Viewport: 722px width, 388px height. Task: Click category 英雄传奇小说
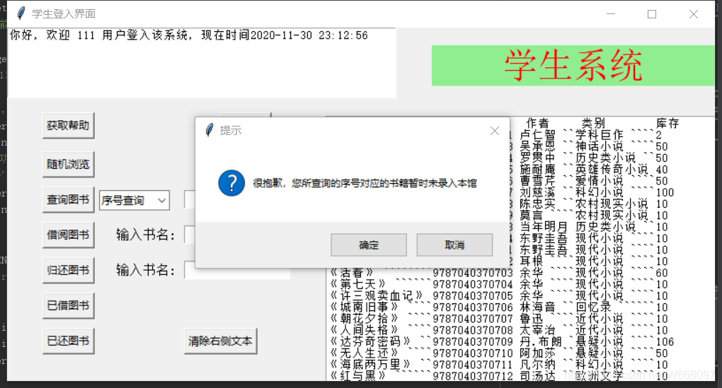pyautogui.click(x=612, y=169)
